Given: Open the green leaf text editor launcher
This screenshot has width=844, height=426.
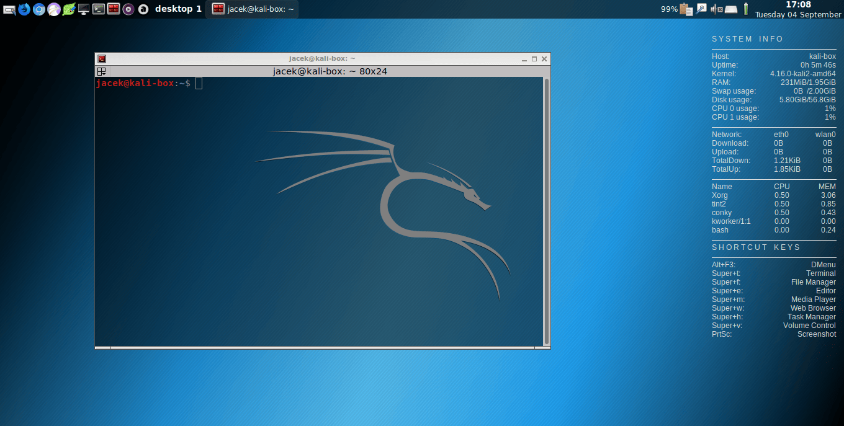Looking at the screenshot, I should pyautogui.click(x=69, y=9).
